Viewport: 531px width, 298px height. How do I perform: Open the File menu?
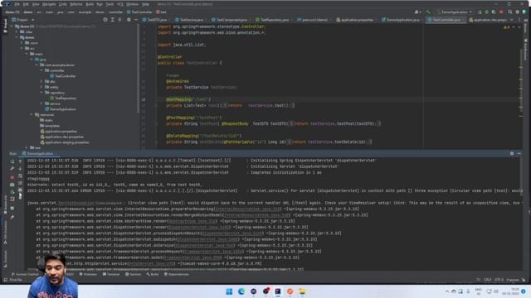(17, 4)
